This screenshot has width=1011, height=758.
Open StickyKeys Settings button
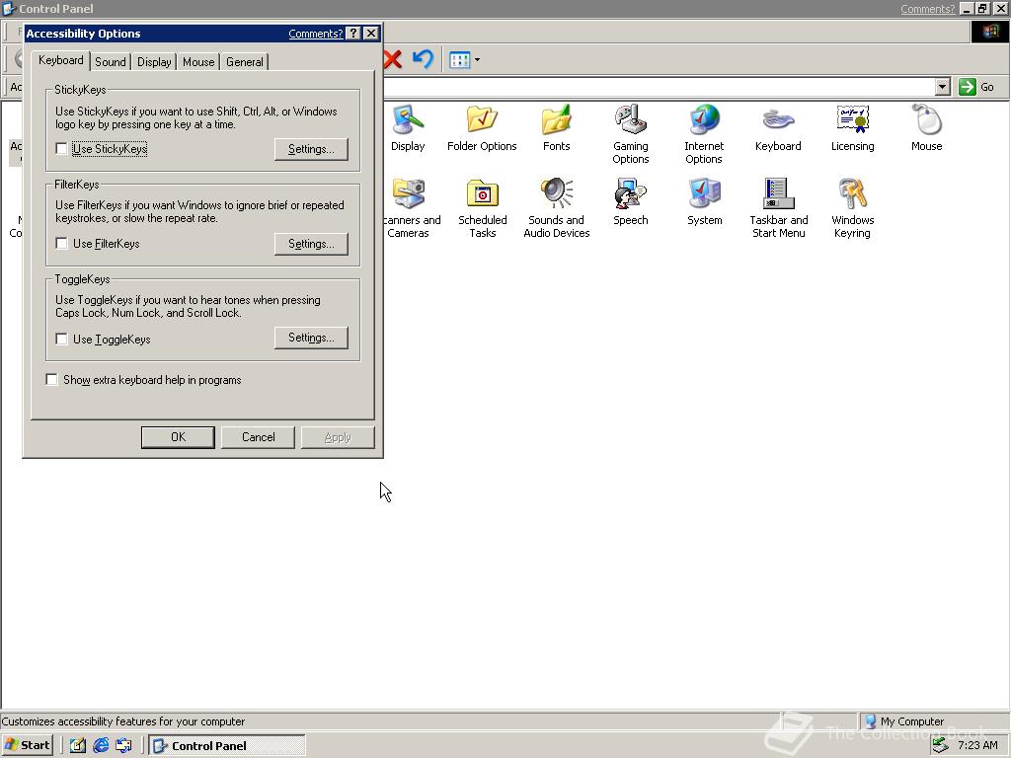(311, 149)
